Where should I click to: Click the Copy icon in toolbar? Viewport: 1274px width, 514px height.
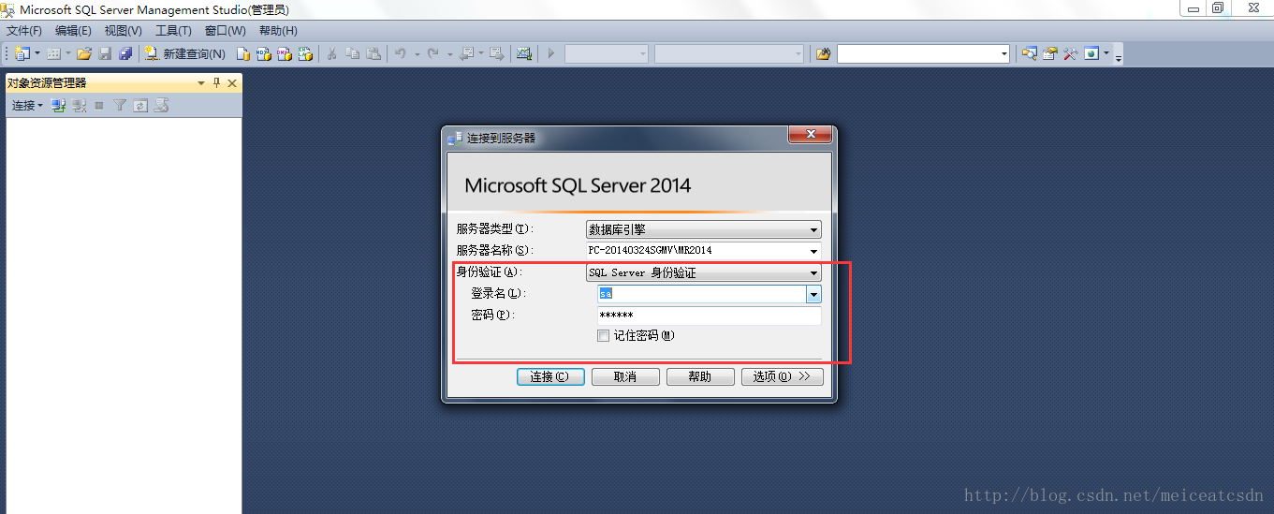point(352,53)
